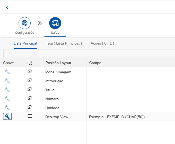Open the Configuração step icon

[25, 23]
